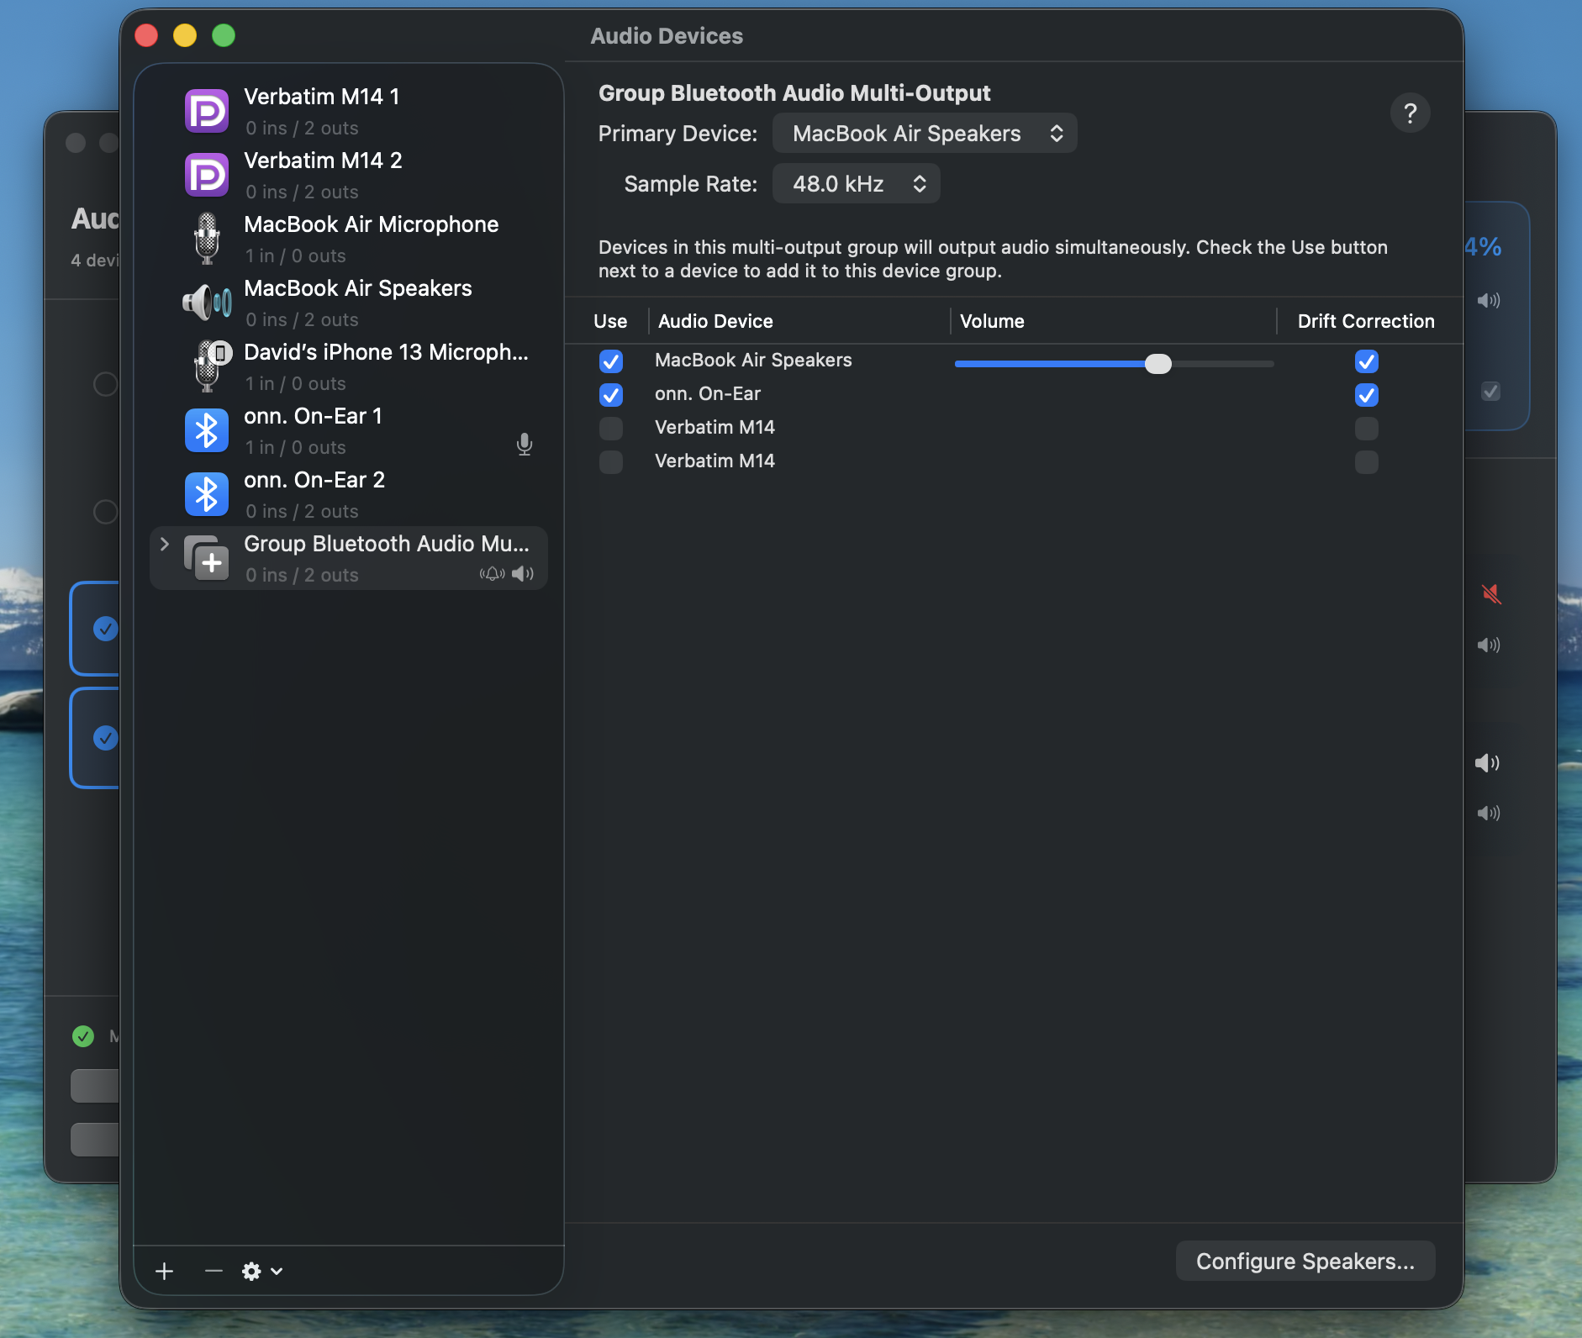Uncheck Use for onn. On-Ear

pyautogui.click(x=611, y=395)
